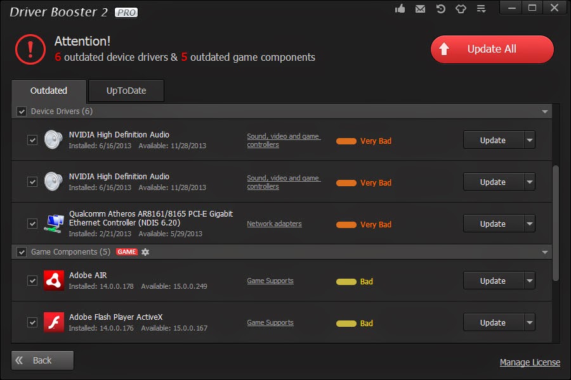Screen dimensions: 571x380
Task: Click the red attention exclamation icon
Action: tap(30, 49)
